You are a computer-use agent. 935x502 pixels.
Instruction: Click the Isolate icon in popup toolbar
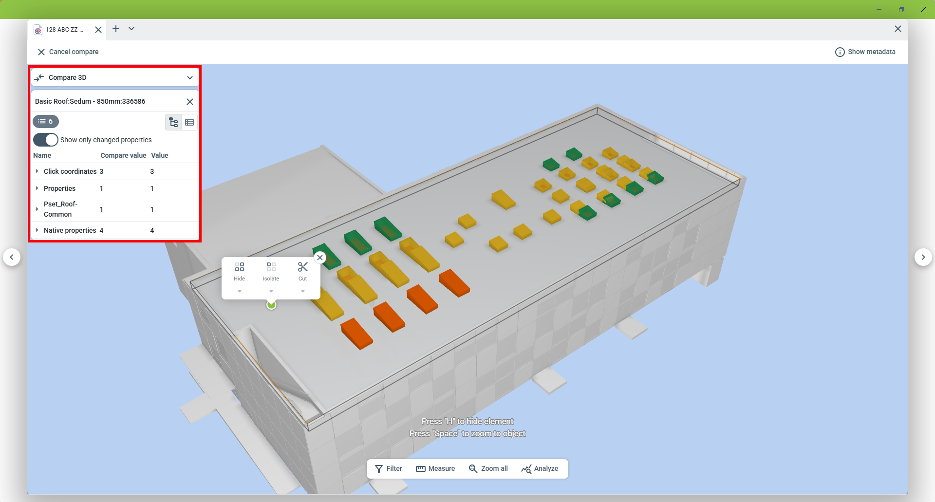click(271, 267)
